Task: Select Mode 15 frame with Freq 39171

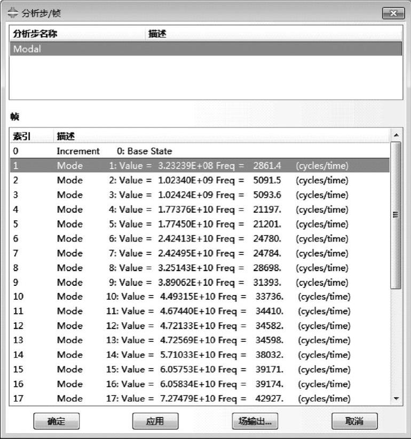Action: pyautogui.click(x=200, y=369)
